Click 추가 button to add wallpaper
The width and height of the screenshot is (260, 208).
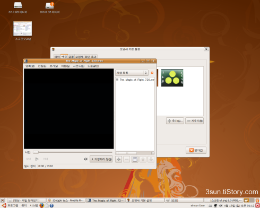point(175,121)
